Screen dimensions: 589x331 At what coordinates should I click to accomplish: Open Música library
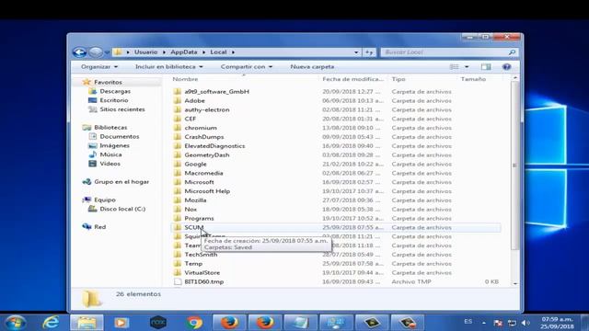pos(110,154)
